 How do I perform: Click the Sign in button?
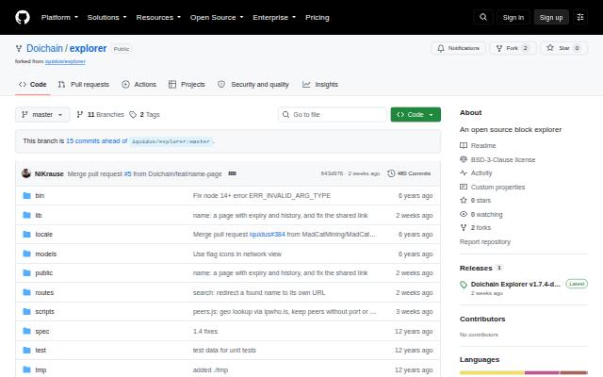click(x=513, y=17)
